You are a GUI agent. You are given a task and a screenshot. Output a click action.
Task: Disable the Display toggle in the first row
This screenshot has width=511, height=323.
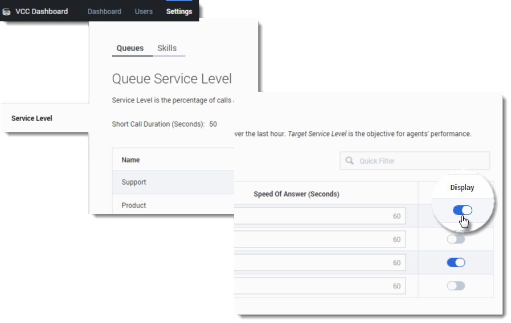tap(462, 210)
